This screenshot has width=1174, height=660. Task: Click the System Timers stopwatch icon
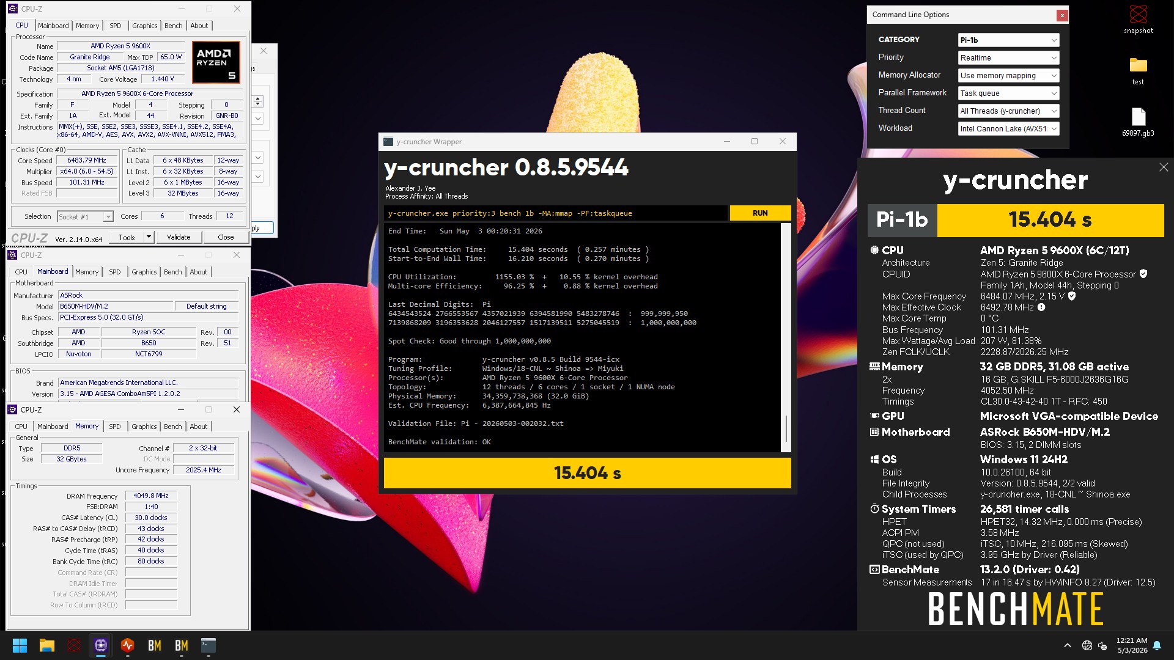point(874,508)
